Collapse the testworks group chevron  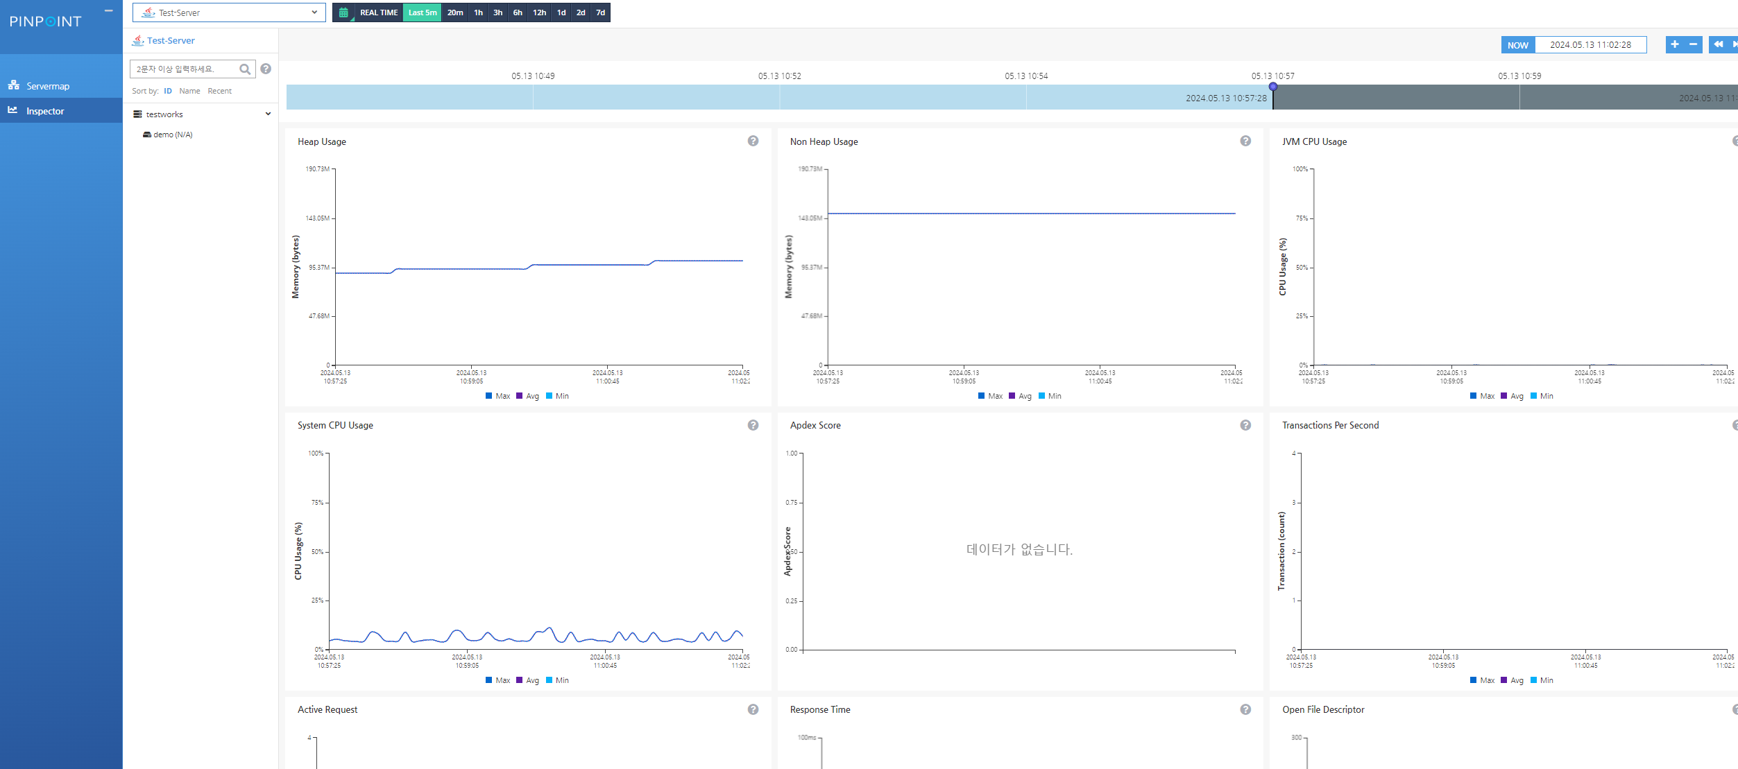coord(268,114)
